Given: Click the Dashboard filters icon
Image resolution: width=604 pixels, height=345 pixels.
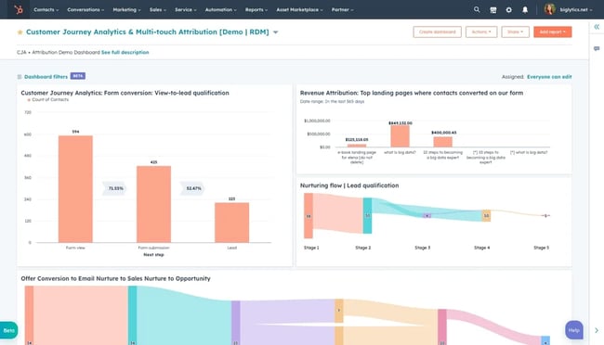Looking at the screenshot, I should click(20, 77).
